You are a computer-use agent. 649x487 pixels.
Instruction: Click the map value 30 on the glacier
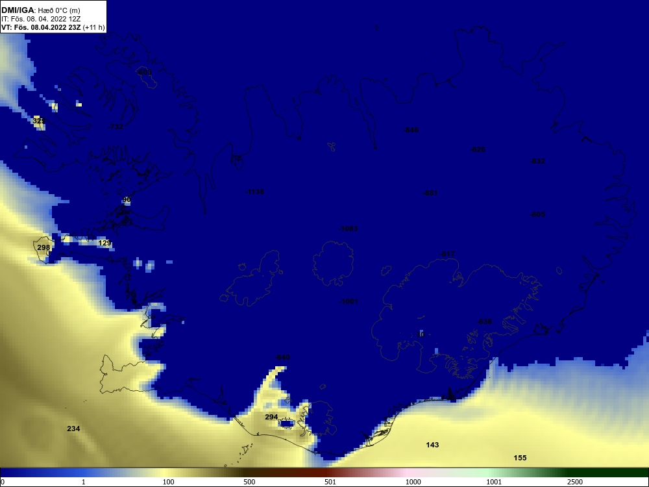click(x=421, y=334)
